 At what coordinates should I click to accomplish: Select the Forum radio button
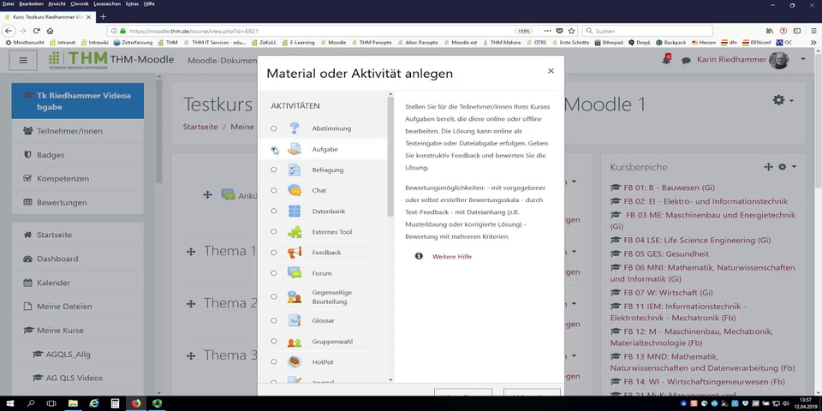pos(274,273)
